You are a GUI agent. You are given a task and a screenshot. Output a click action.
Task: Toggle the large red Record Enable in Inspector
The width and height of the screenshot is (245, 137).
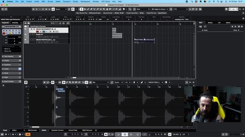point(4,33)
